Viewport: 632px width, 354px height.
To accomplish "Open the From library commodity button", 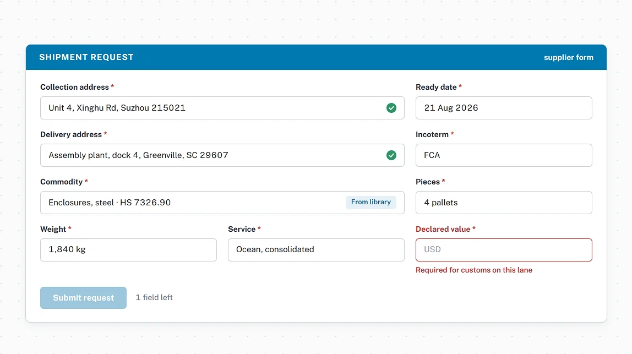I will tap(371, 202).
